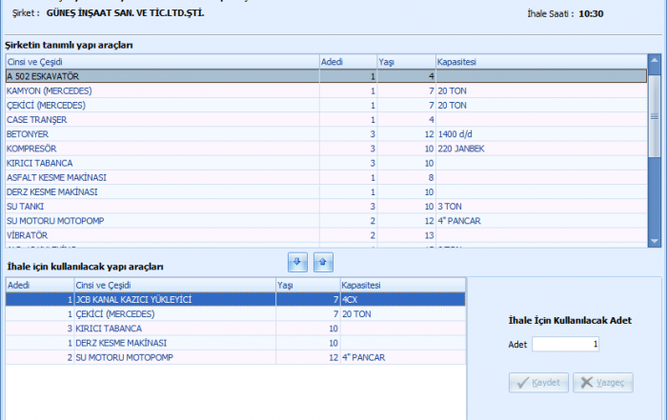This screenshot has height=420, width=667.
Task: Select the A 502 ESKAVATÖR row
Action: click(161, 76)
